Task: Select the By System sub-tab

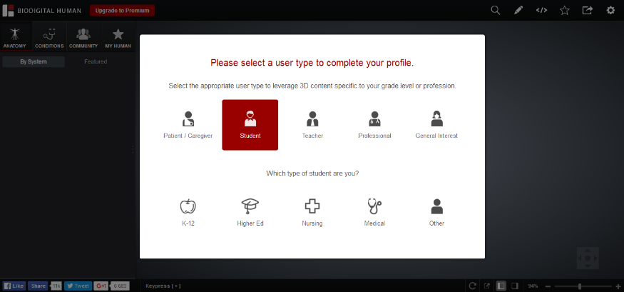Action: pyautogui.click(x=34, y=61)
